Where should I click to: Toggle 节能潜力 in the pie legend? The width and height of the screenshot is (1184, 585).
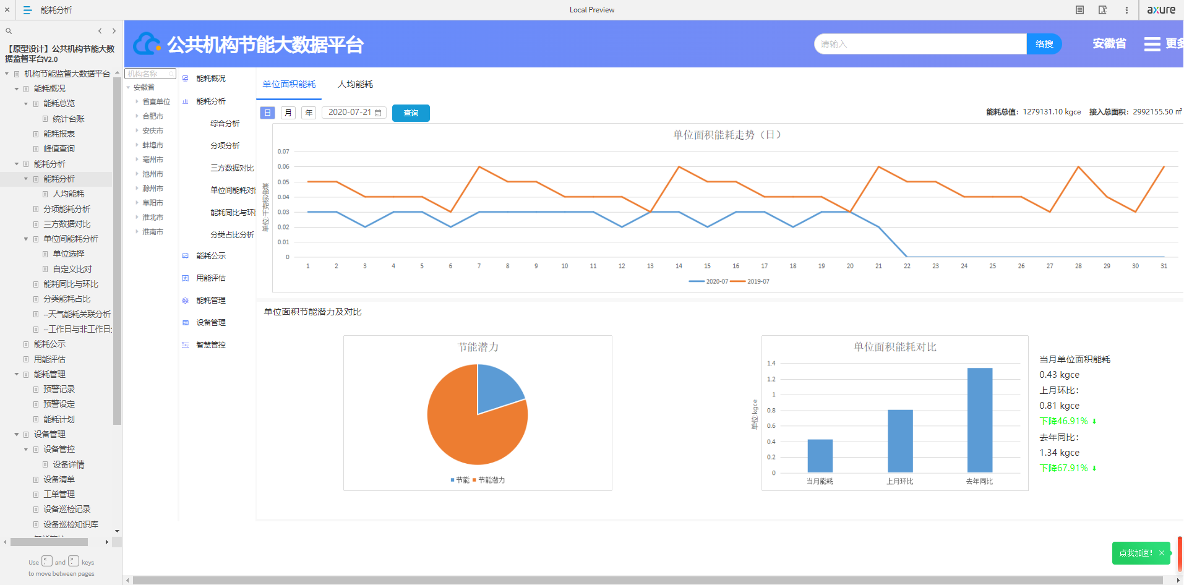[489, 480]
